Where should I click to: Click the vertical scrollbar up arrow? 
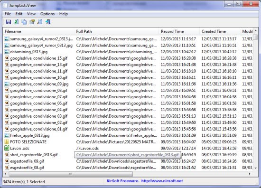256,31
